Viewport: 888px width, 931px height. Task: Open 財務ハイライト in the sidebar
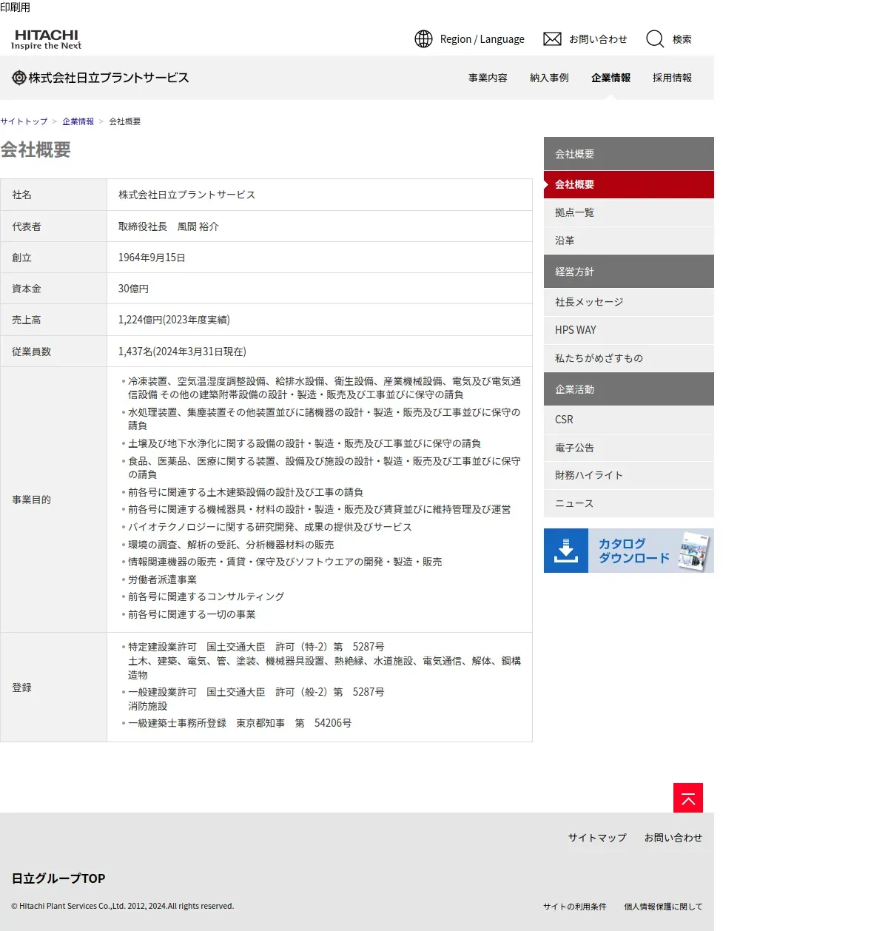point(629,475)
